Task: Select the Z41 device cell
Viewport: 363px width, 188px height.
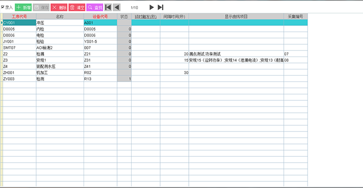Action: coord(100,66)
